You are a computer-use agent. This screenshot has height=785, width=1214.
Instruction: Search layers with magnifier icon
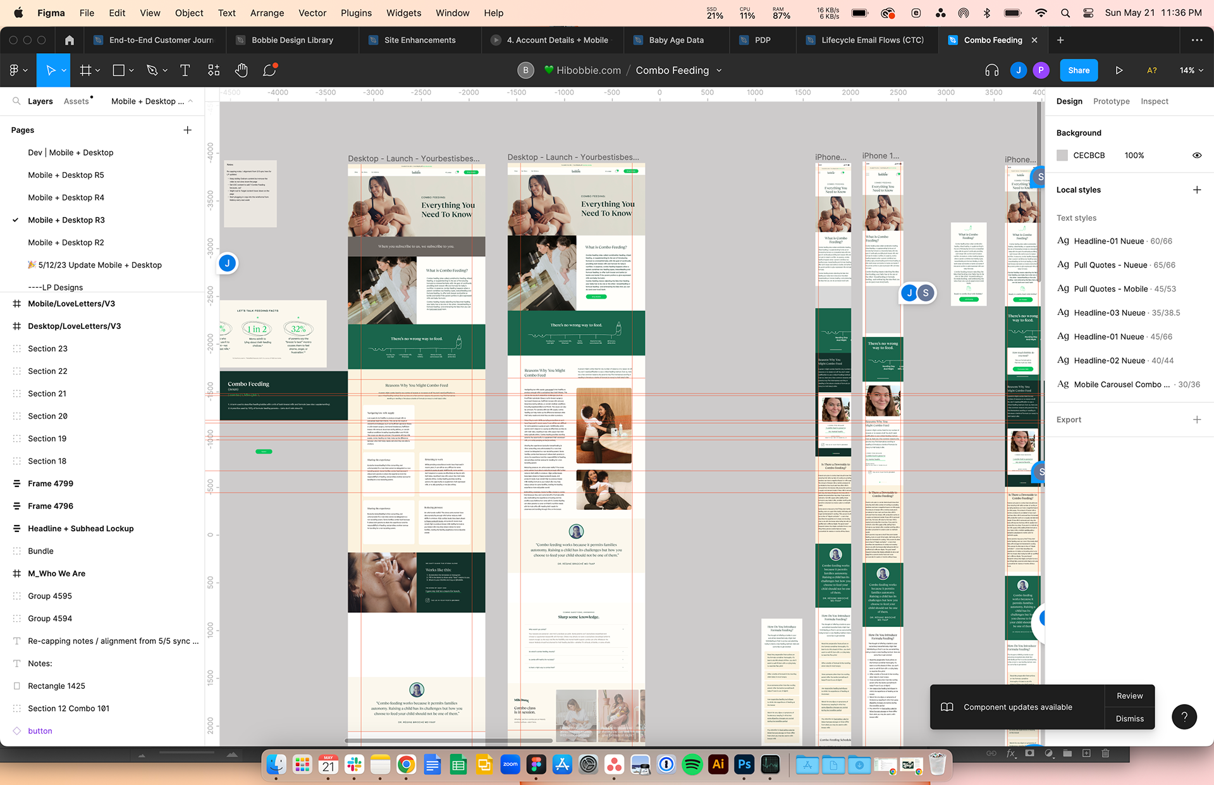pos(16,101)
